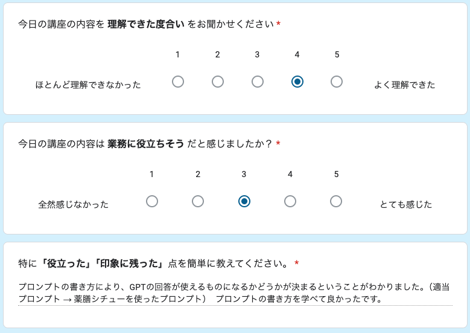The image size is (470, 333).
Task: Choose rating 4 for usefulness at work
Action: click(x=290, y=201)
